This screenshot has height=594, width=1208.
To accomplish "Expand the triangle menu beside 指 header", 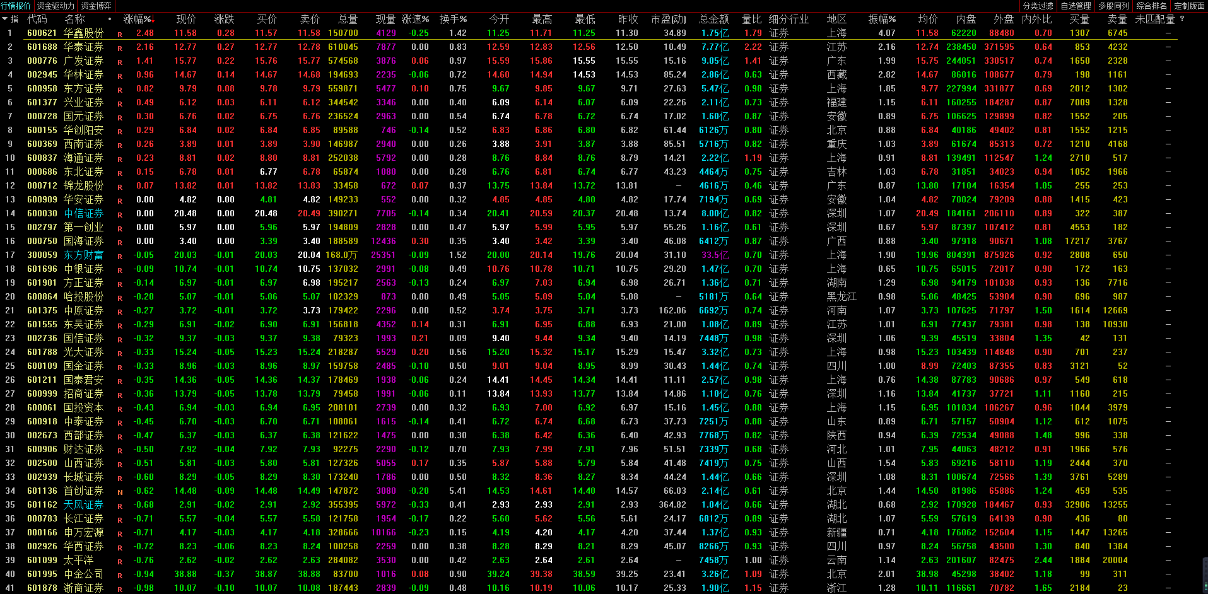I will pyautogui.click(x=4, y=20).
